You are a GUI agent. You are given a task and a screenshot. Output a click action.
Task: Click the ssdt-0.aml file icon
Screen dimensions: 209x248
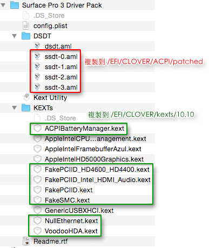[37, 56]
